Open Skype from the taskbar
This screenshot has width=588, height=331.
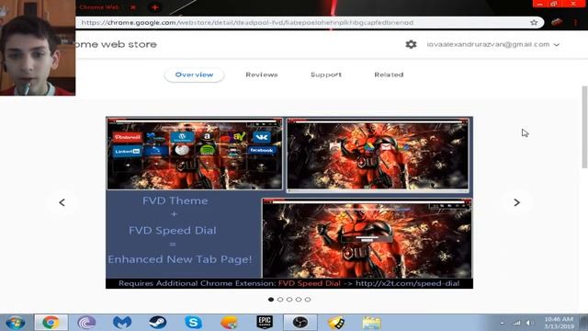(194, 323)
